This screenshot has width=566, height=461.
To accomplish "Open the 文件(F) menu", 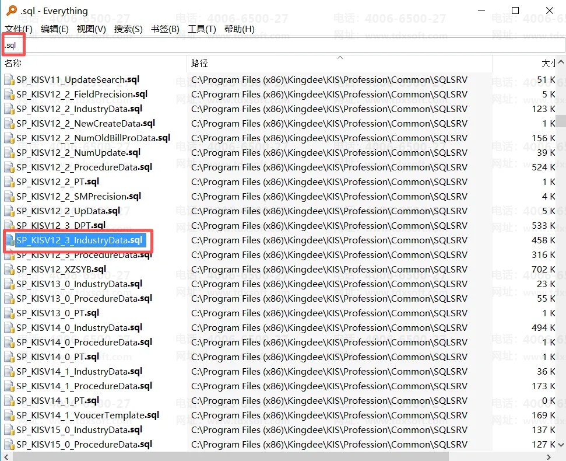I will click(x=19, y=29).
